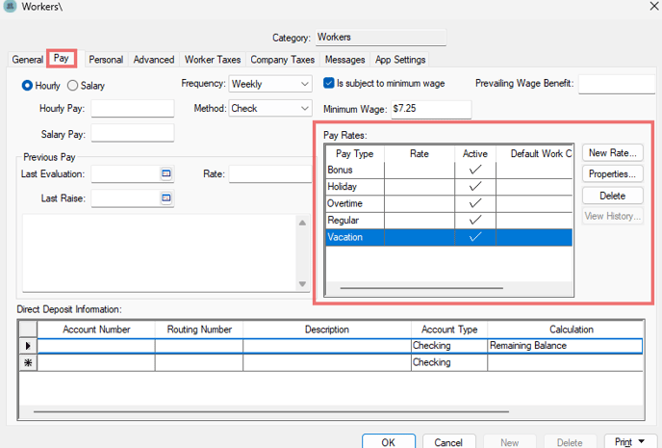Enable the Is subject to minimum wage checkbox
Screen dimensions: 662x448
(329, 84)
